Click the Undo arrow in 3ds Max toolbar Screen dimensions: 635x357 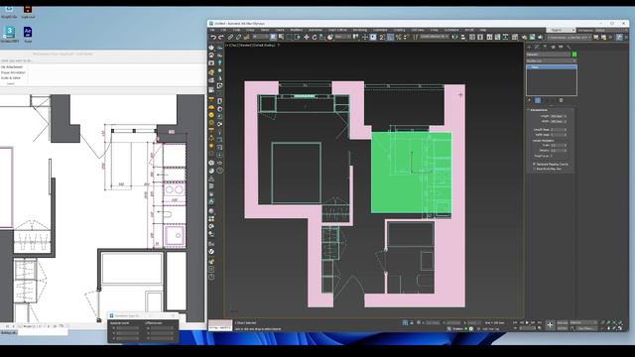click(x=213, y=38)
